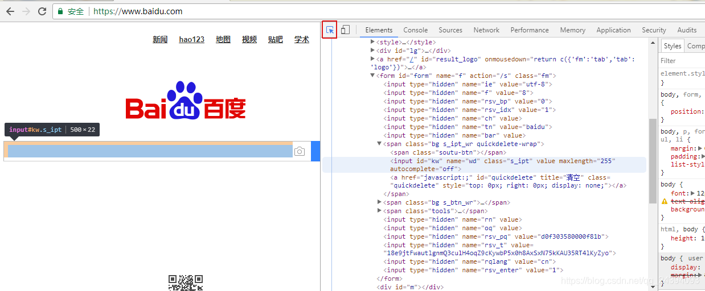
Task: Select the hidden input name="rsv_bp" row
Action: tap(468, 101)
